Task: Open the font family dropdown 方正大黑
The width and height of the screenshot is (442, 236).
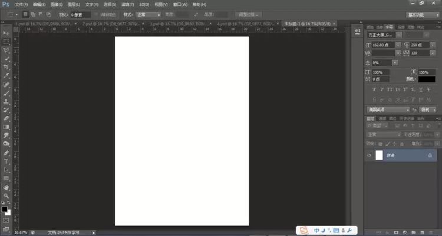Action: tap(398, 35)
